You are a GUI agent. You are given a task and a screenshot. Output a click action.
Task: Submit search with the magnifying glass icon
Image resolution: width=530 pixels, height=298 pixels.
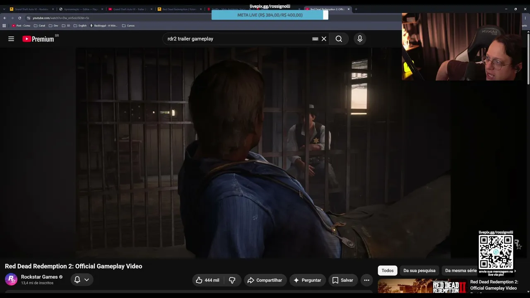tap(339, 39)
